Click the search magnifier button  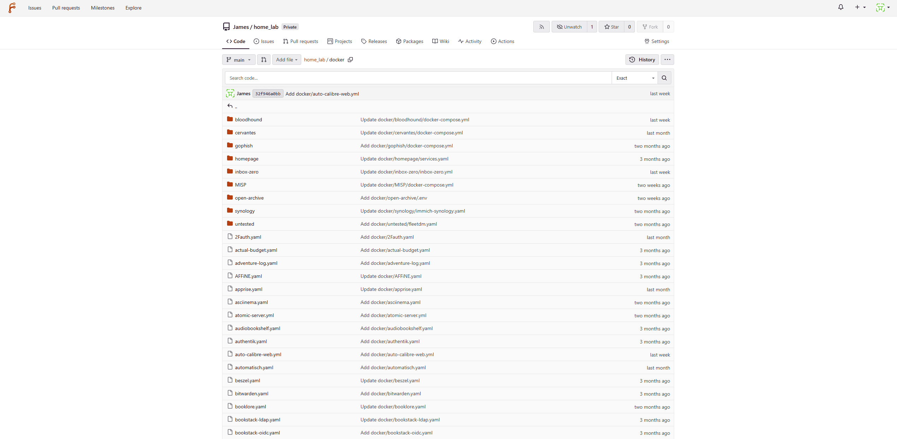point(664,78)
